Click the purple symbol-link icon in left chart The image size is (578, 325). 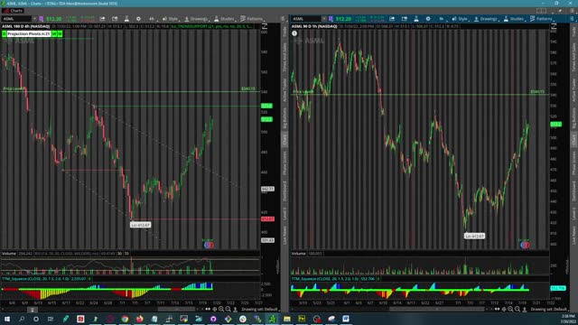pyautogui.click(x=42, y=19)
